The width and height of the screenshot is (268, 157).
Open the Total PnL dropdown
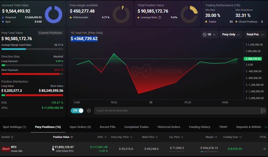[x=255, y=35]
